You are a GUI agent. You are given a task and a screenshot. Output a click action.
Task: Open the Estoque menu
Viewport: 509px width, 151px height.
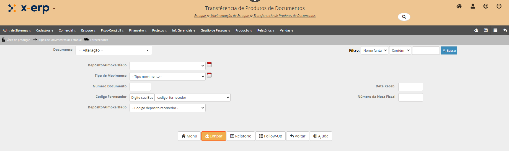88,30
